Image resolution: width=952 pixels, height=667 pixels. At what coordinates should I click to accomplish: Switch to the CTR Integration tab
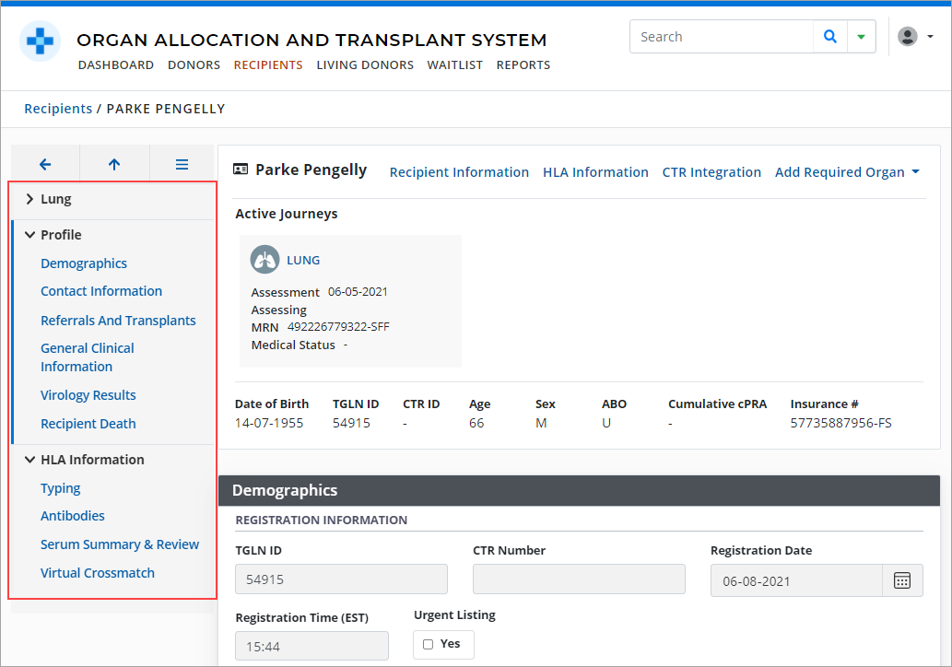(711, 171)
